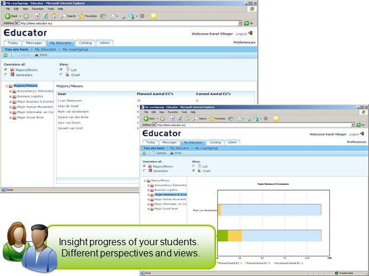Image resolution: width=369 pixels, height=276 pixels.
Task: Click Logout icon in front Educator window
Action: (x=362, y=134)
